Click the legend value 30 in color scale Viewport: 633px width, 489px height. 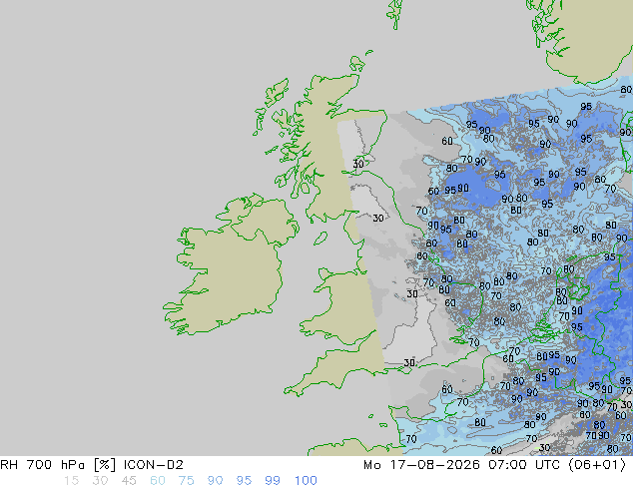tap(100, 481)
